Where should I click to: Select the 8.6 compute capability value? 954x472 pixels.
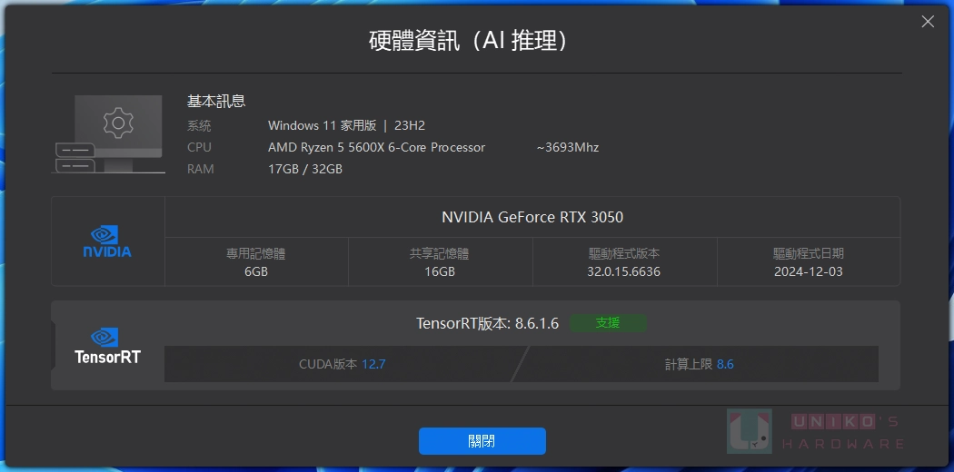725,365
